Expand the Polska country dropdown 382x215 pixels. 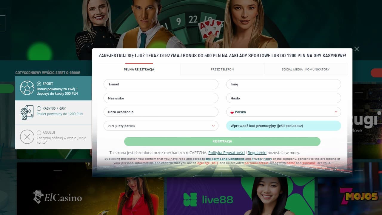click(284, 112)
